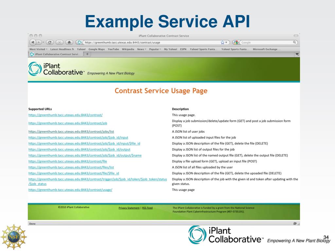Click the ©2010 iPlant Collaborative footer text
This screenshot has height=251, width=335.
pyautogui.click(x=74, y=207)
